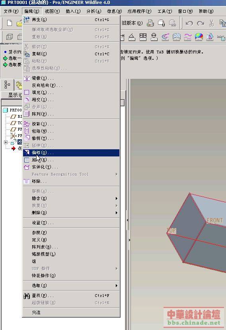
Task: Expand the 选取(S) submenu arrow
Action: [x=116, y=285]
